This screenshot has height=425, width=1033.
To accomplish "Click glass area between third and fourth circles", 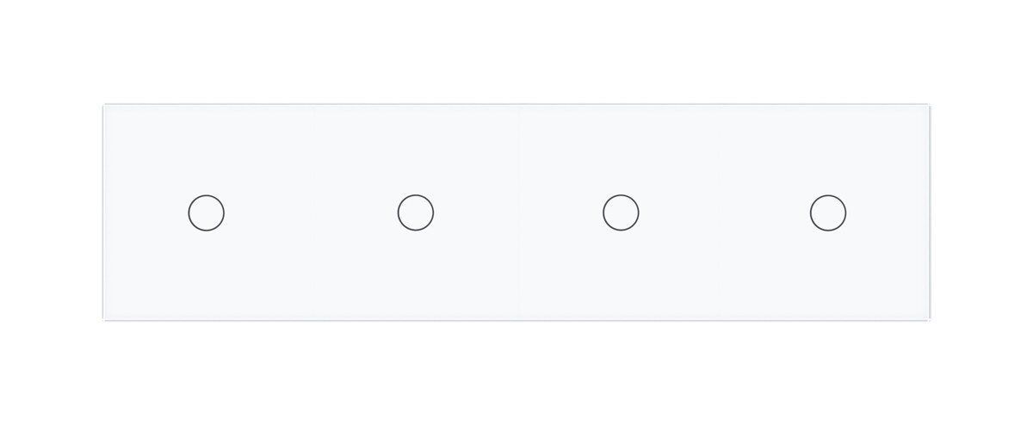I will click(724, 212).
